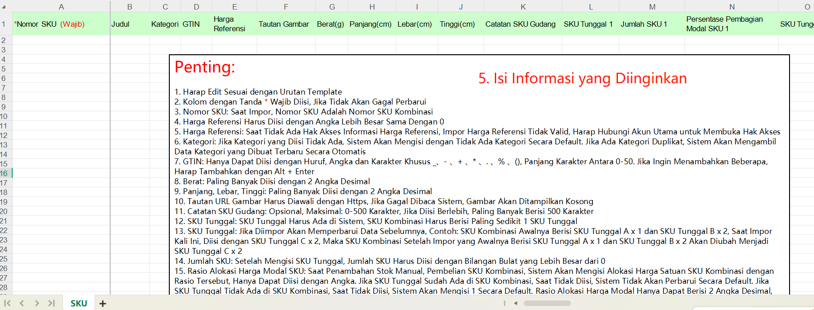Select row 22 header
The height and width of the screenshot is (310, 814).
coord(6,230)
